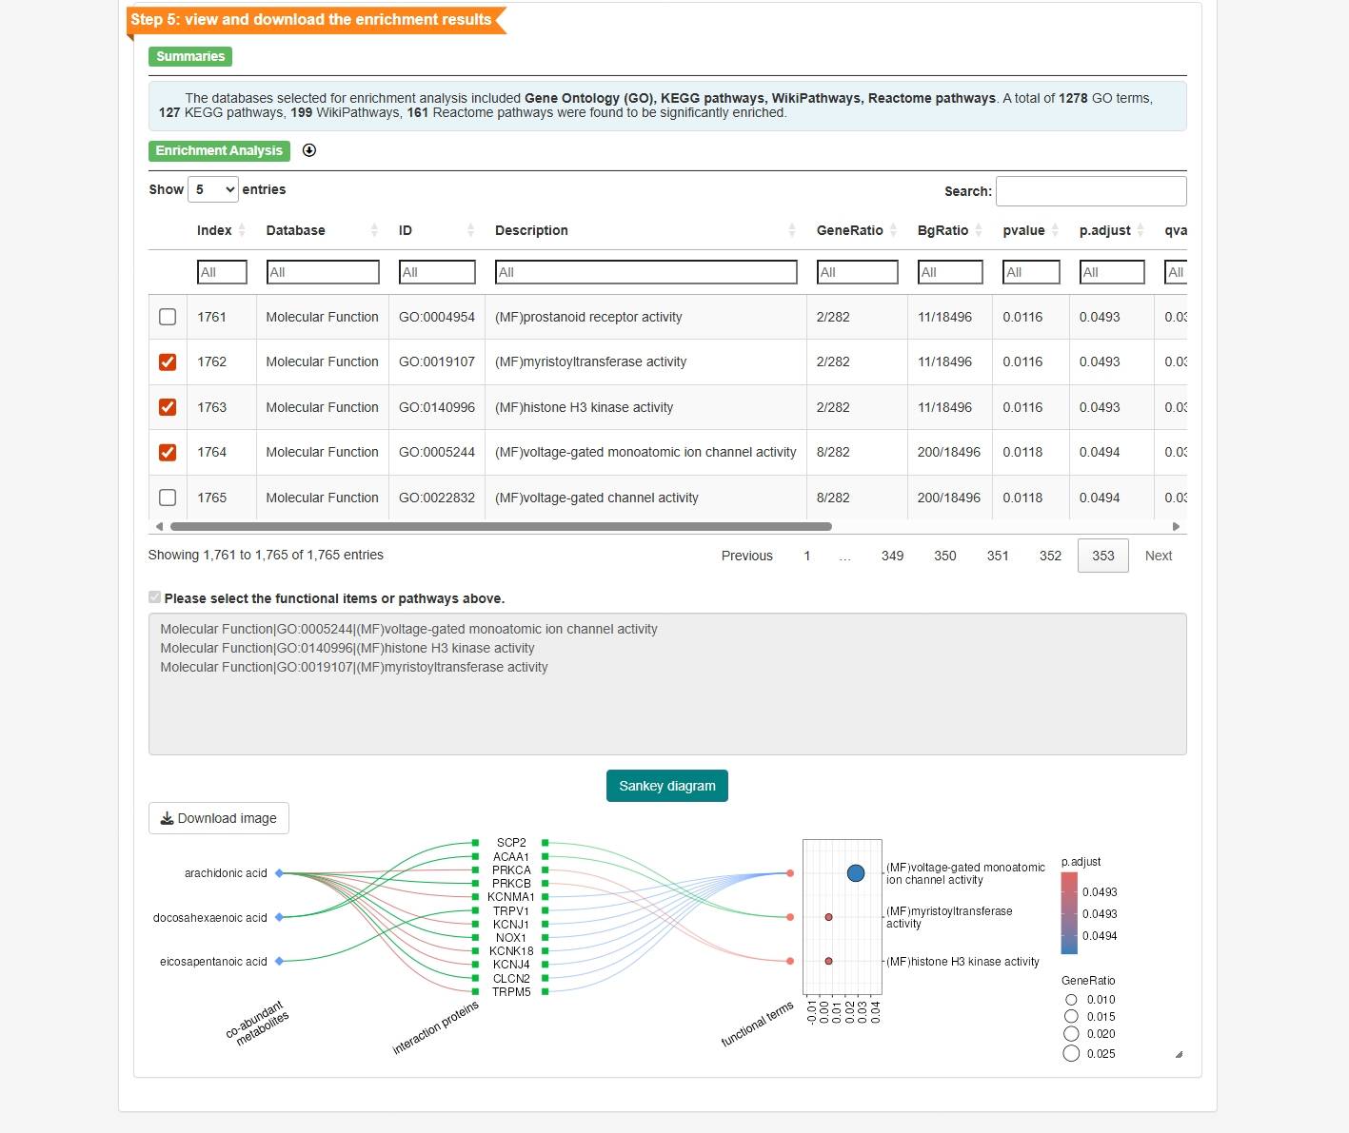
Task: Go to page 1 of results
Action: point(807,556)
